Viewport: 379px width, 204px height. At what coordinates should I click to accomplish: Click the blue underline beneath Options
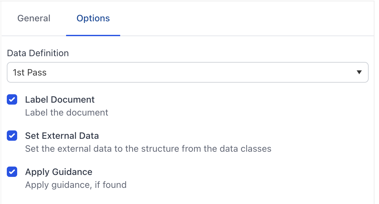[x=93, y=35]
